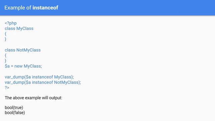Click the word 'MyClass' in first class declaration
This screenshot has width=215, height=121.
25,29
